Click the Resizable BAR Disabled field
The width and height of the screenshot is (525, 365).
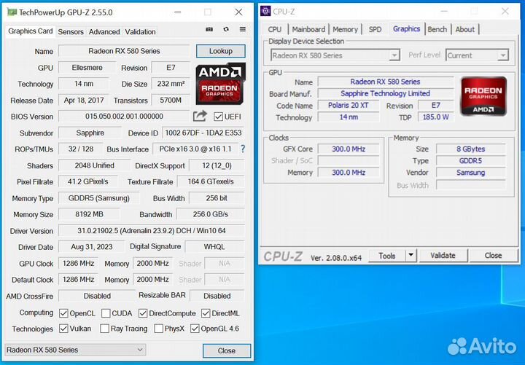(217, 296)
